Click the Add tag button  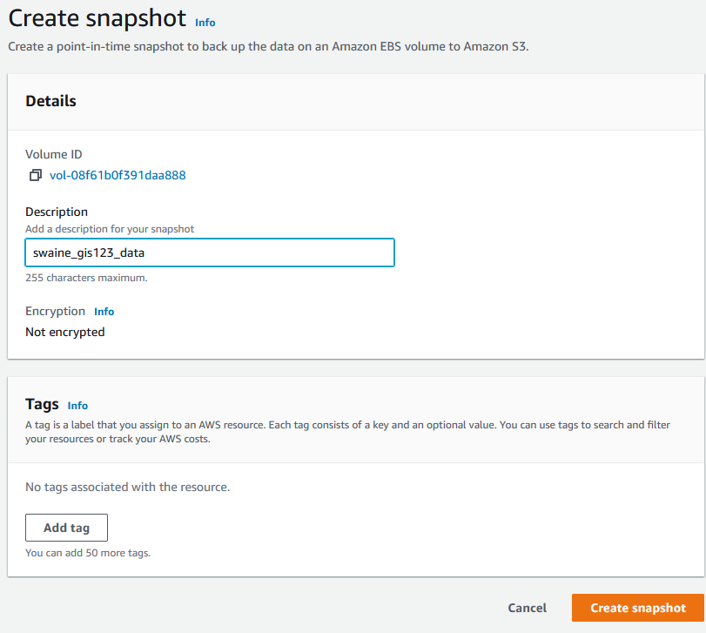(x=67, y=528)
